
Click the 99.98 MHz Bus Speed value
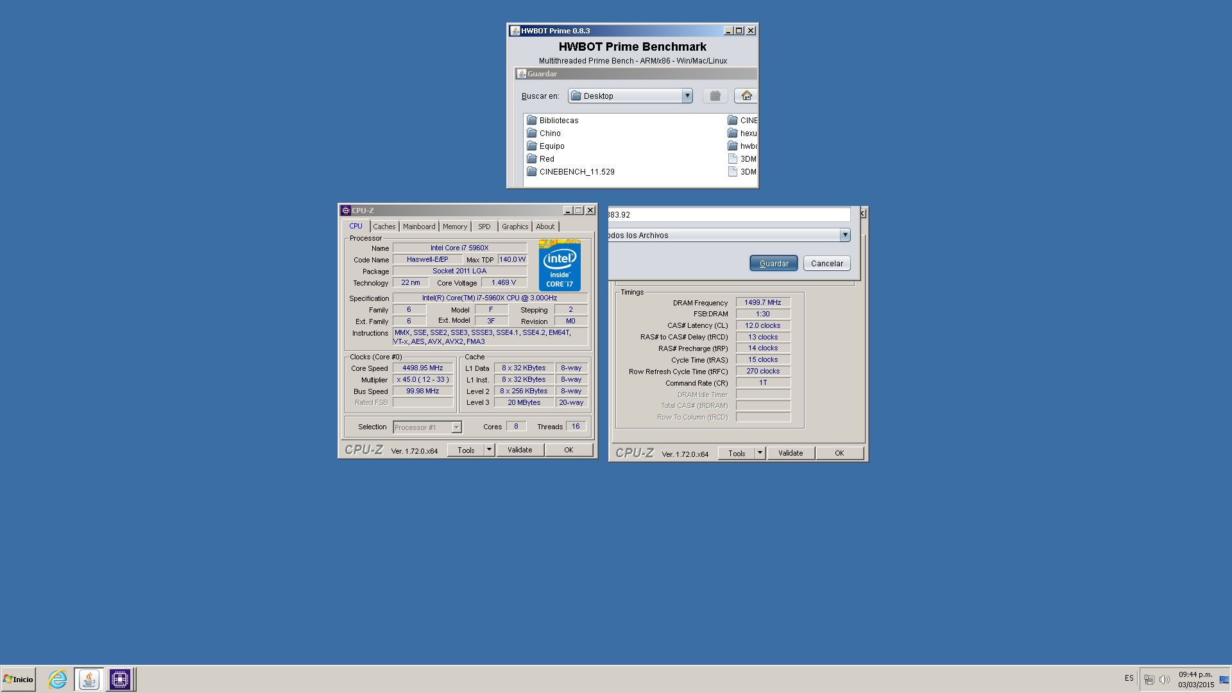423,391
